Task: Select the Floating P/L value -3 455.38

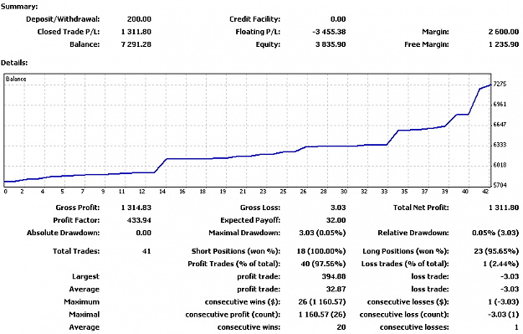Action: pos(329,32)
